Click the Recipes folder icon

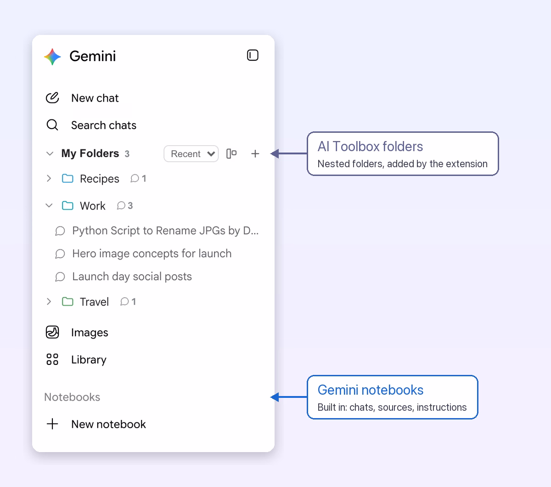pos(67,178)
